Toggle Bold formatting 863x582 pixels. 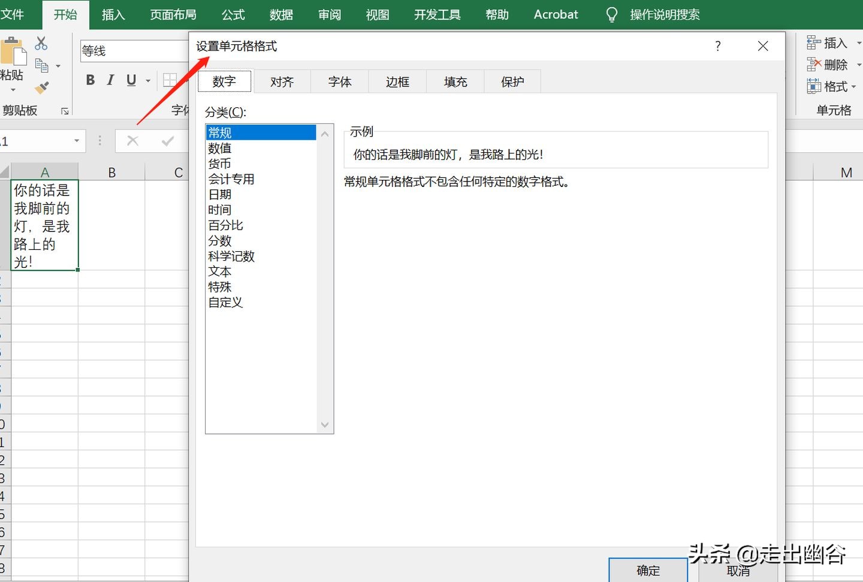(90, 80)
